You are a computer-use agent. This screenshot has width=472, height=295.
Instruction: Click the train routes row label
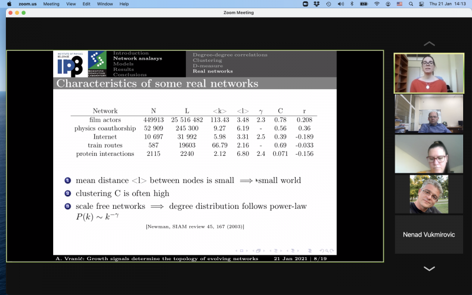[x=105, y=145]
